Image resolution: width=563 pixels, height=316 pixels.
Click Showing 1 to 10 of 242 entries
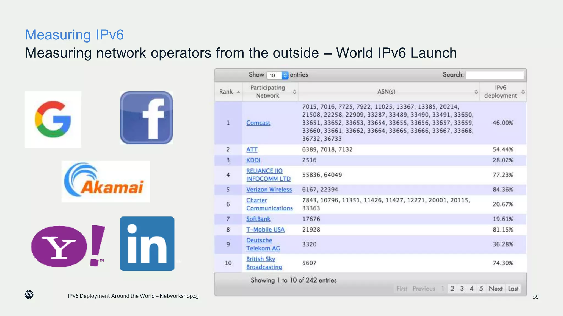pos(294,280)
